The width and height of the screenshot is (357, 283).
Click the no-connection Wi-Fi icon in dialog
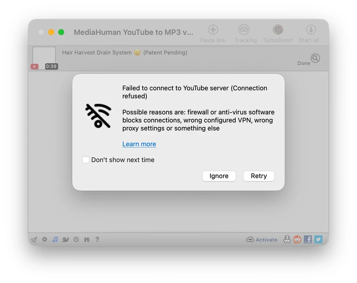[x=98, y=116]
